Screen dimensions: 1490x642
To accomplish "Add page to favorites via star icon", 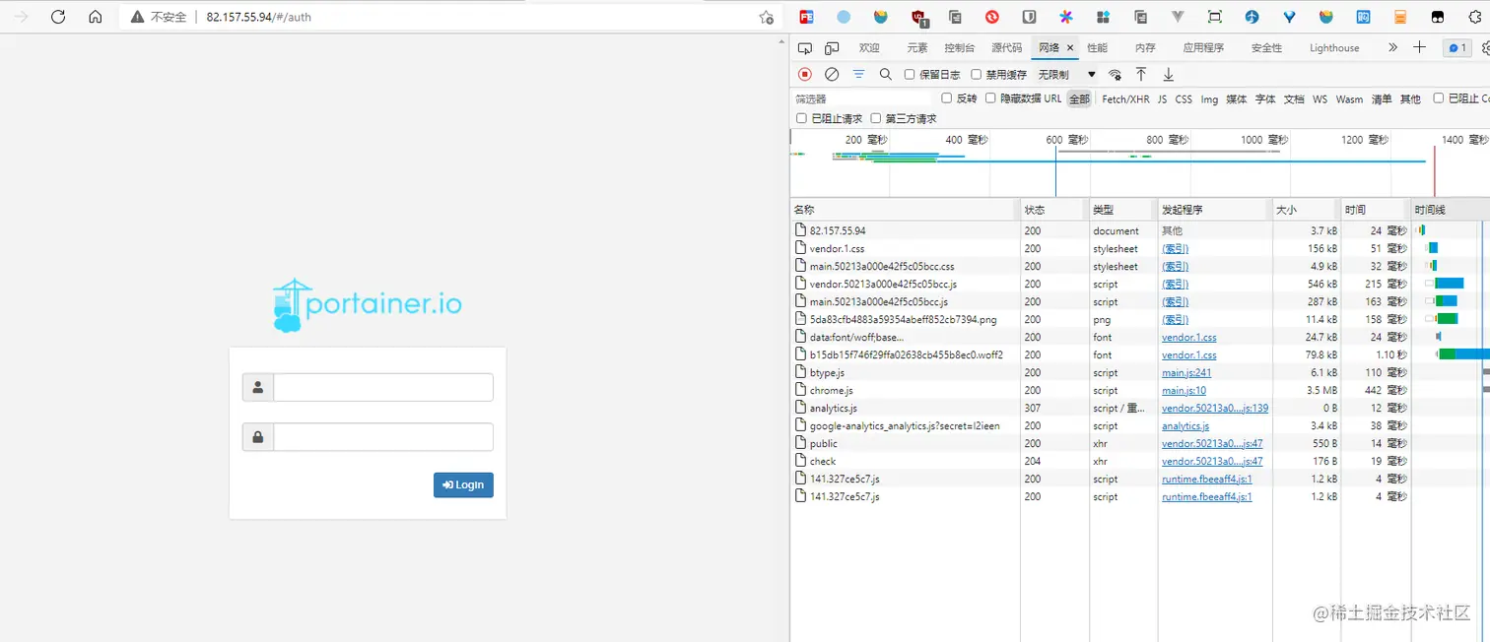I will pyautogui.click(x=766, y=17).
